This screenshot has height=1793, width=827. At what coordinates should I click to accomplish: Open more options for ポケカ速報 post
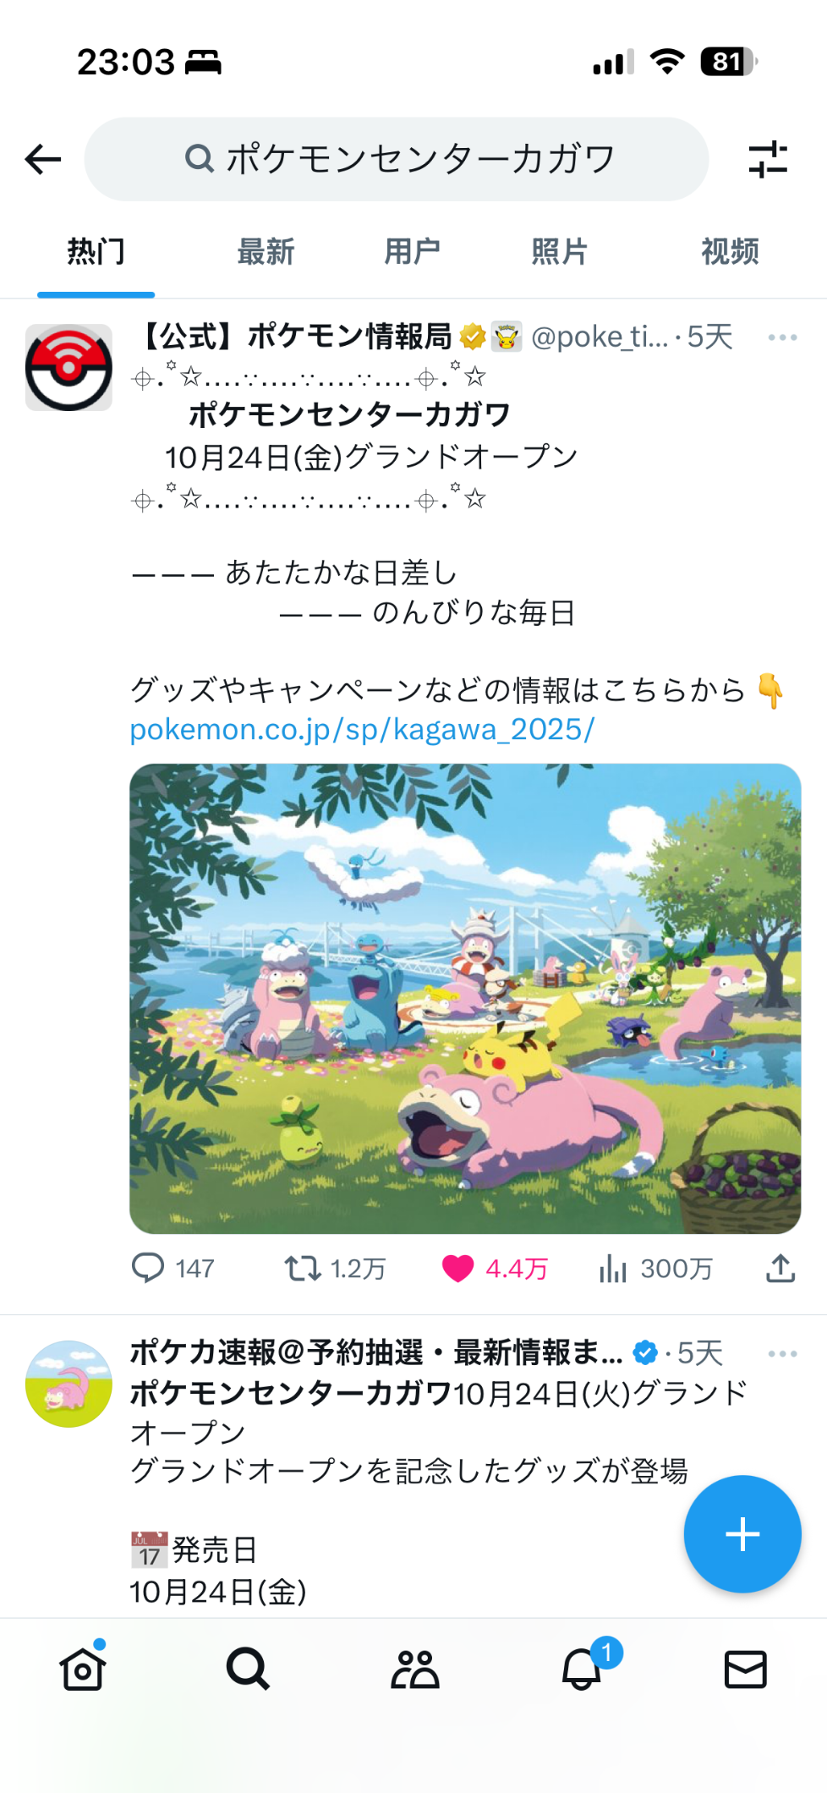pyautogui.click(x=782, y=1354)
